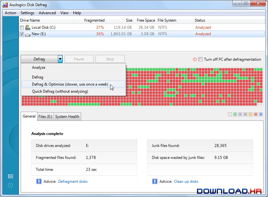Select the Local Disk (C:) drive name
268x197 pixels.
pyautogui.click(x=44, y=27)
